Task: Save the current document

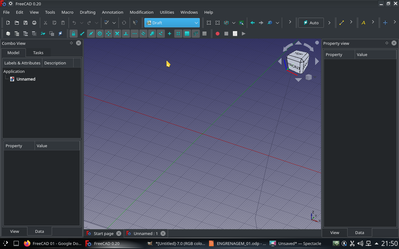Action: pyautogui.click(x=25, y=22)
